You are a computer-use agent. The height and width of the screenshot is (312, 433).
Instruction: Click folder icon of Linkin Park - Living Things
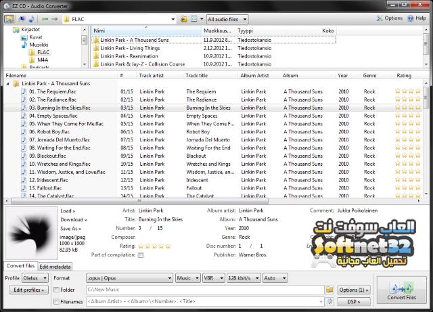96,48
